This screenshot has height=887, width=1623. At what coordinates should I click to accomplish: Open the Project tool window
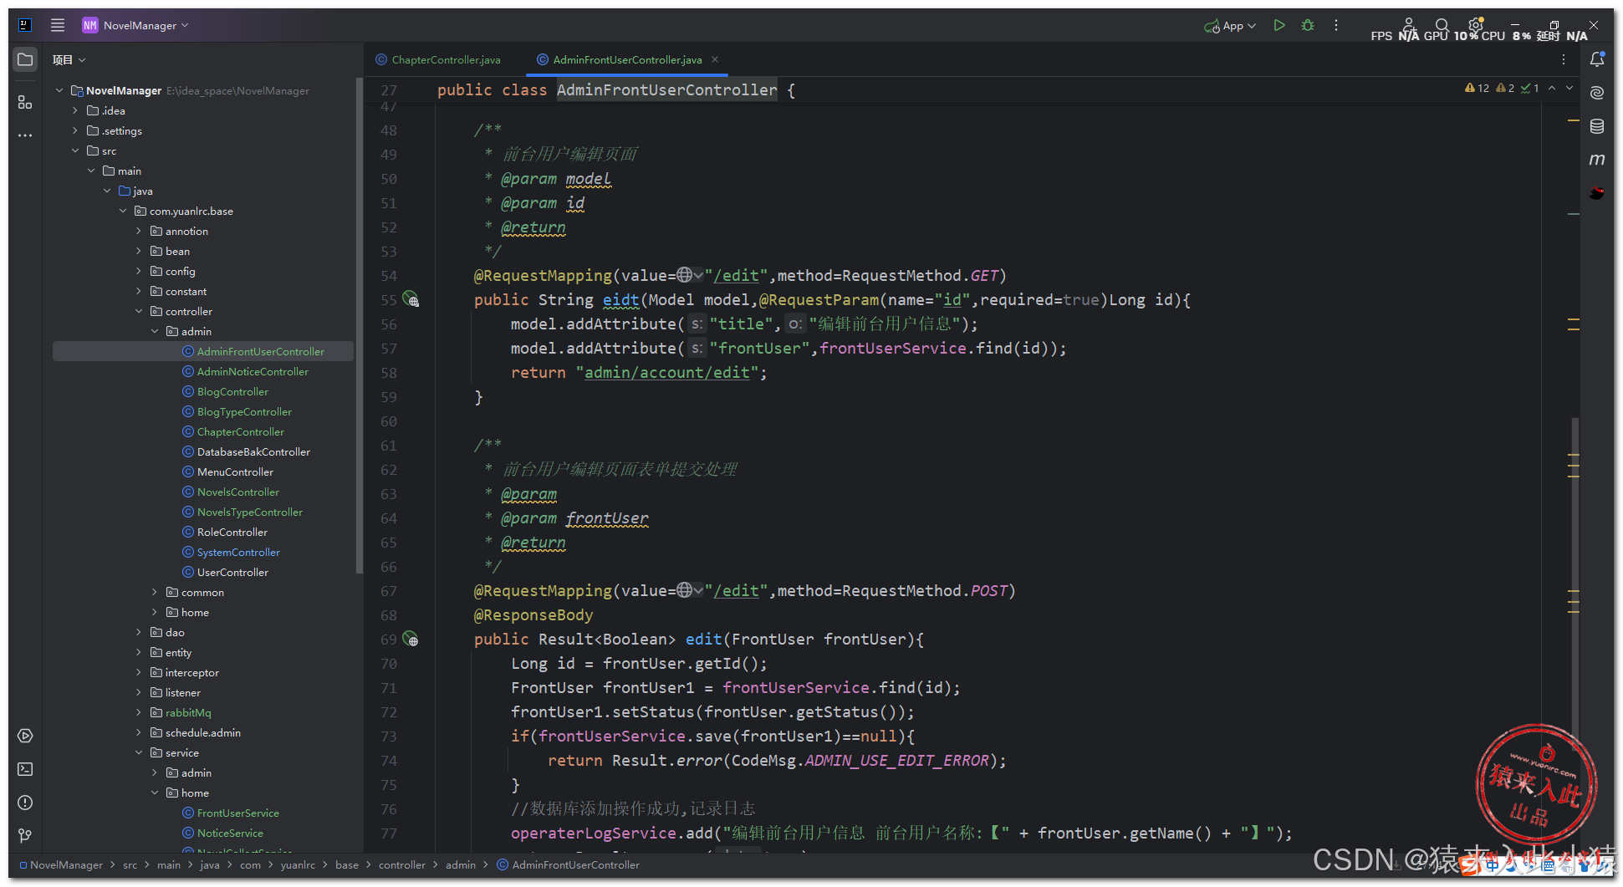(x=25, y=59)
